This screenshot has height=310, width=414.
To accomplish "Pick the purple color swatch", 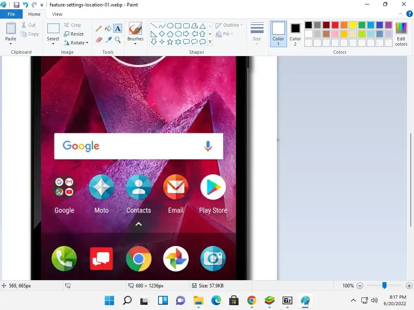I will (x=389, y=25).
